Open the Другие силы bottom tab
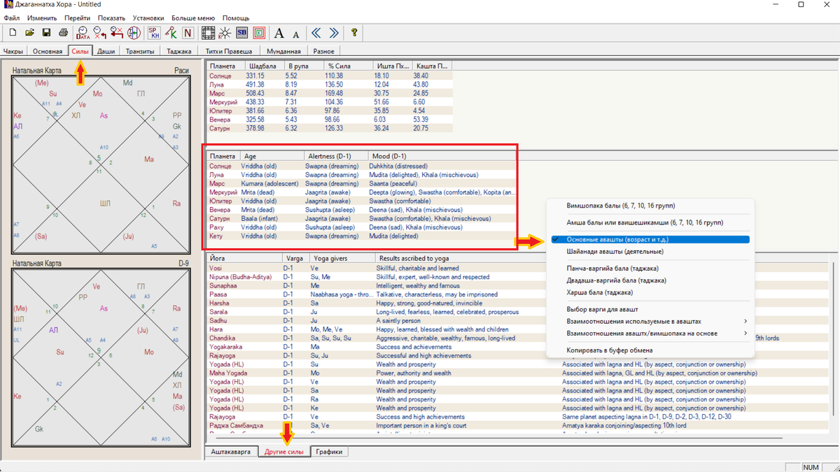The image size is (840, 472). [x=284, y=452]
